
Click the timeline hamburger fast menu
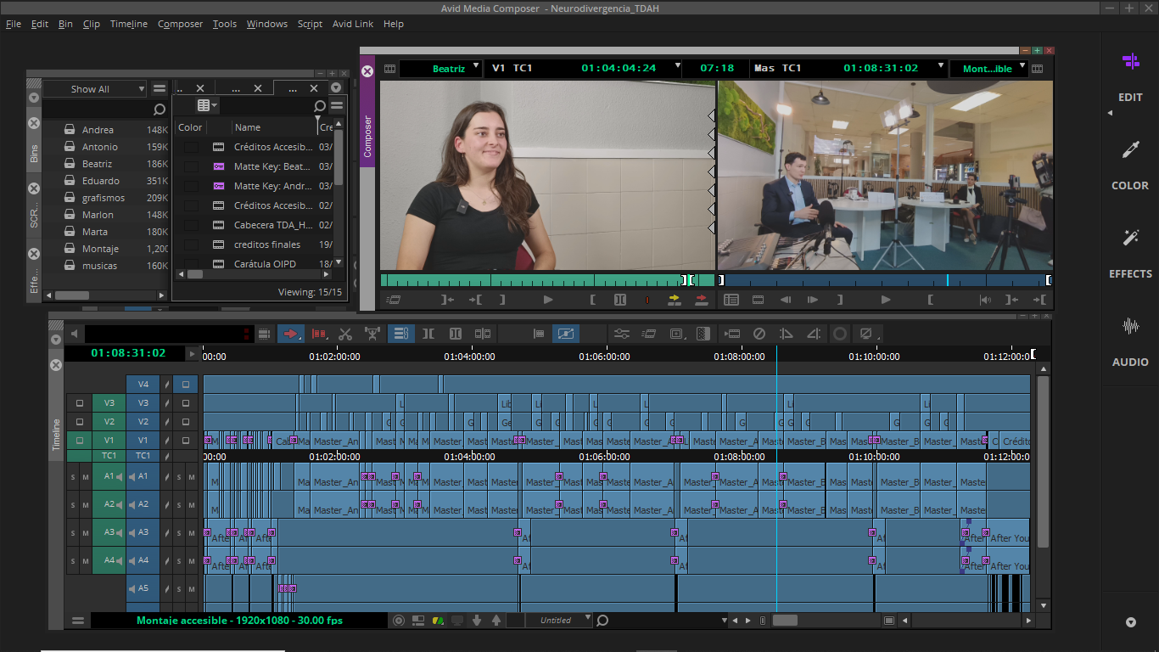(78, 621)
